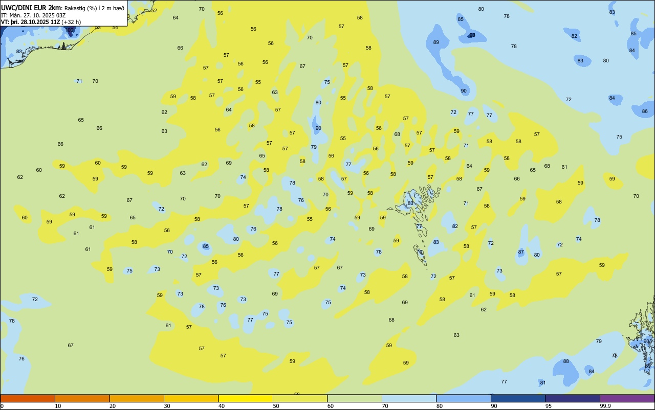Click the humidity value '87' on the map
Viewport: 655px width, 410px height.
(x=521, y=252)
